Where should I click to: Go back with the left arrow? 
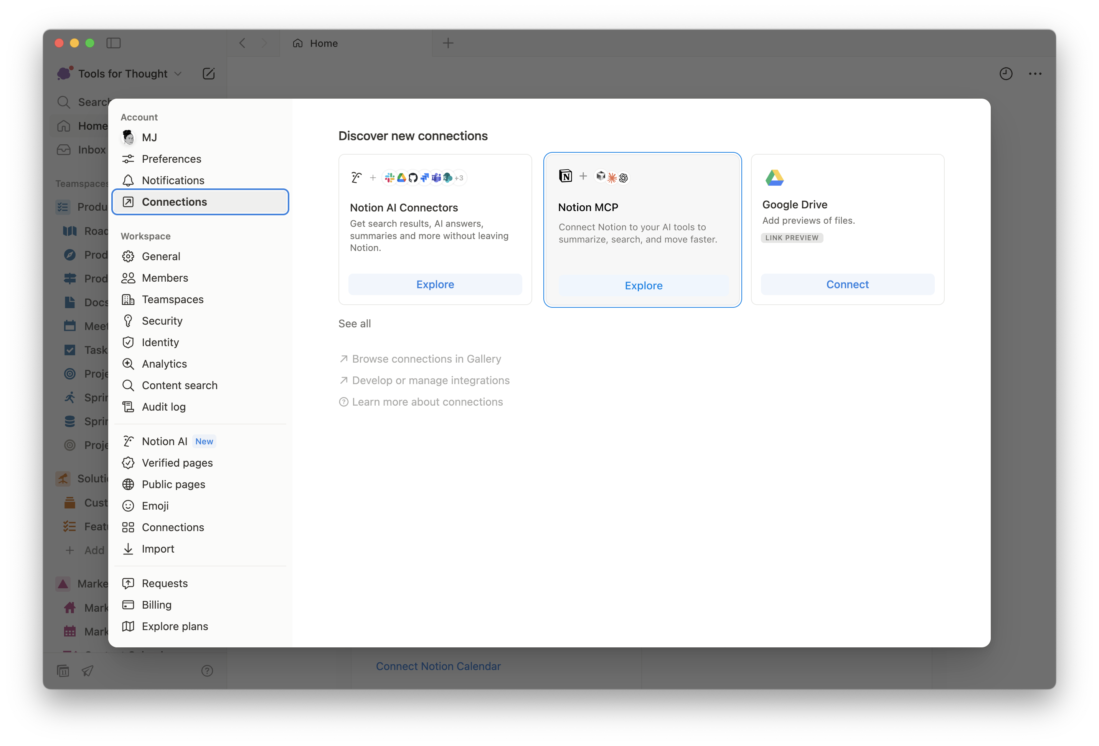242,43
